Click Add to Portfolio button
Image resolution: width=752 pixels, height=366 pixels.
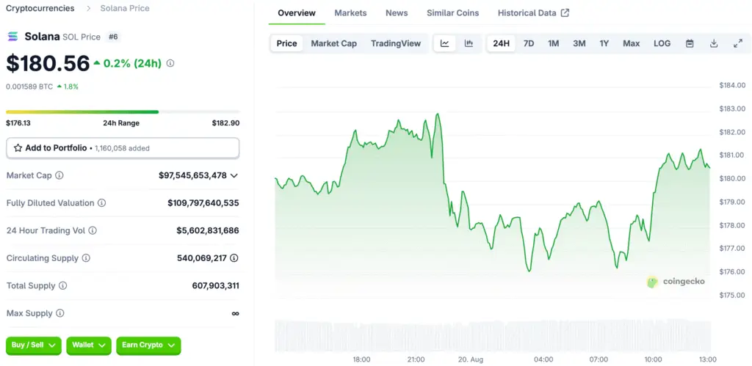[x=123, y=148]
